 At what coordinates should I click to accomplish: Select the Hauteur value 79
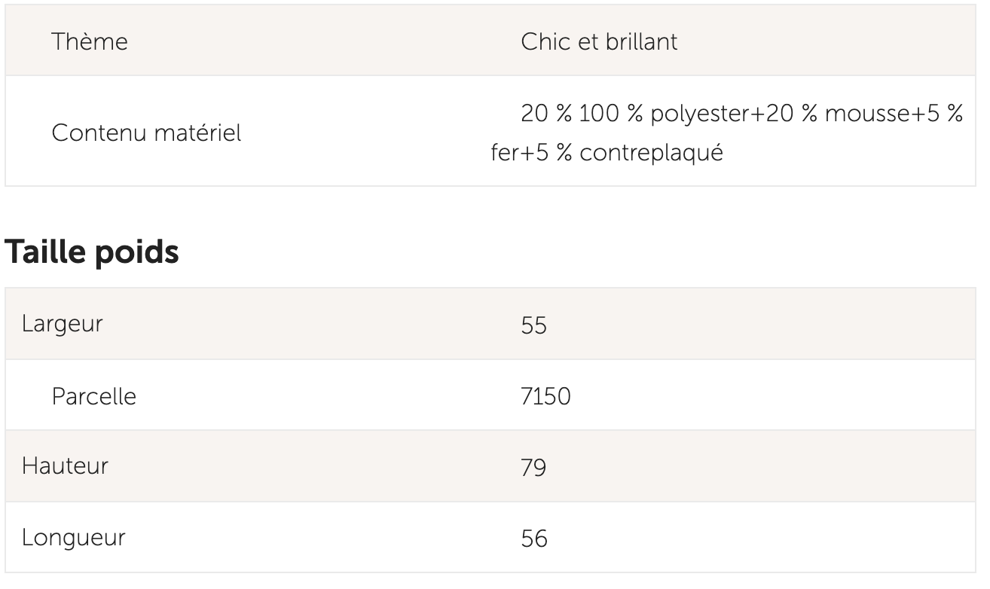[x=533, y=467]
